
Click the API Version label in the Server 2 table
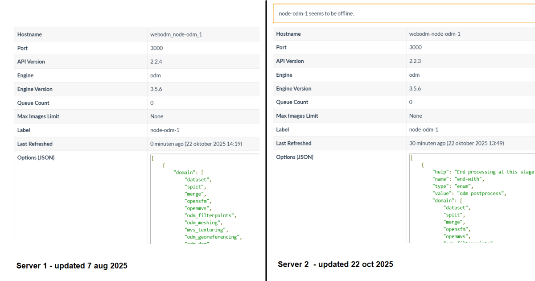pyautogui.click(x=290, y=61)
